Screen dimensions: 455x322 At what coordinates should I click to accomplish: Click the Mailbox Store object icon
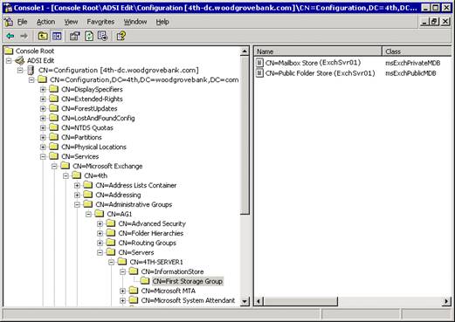click(259, 63)
